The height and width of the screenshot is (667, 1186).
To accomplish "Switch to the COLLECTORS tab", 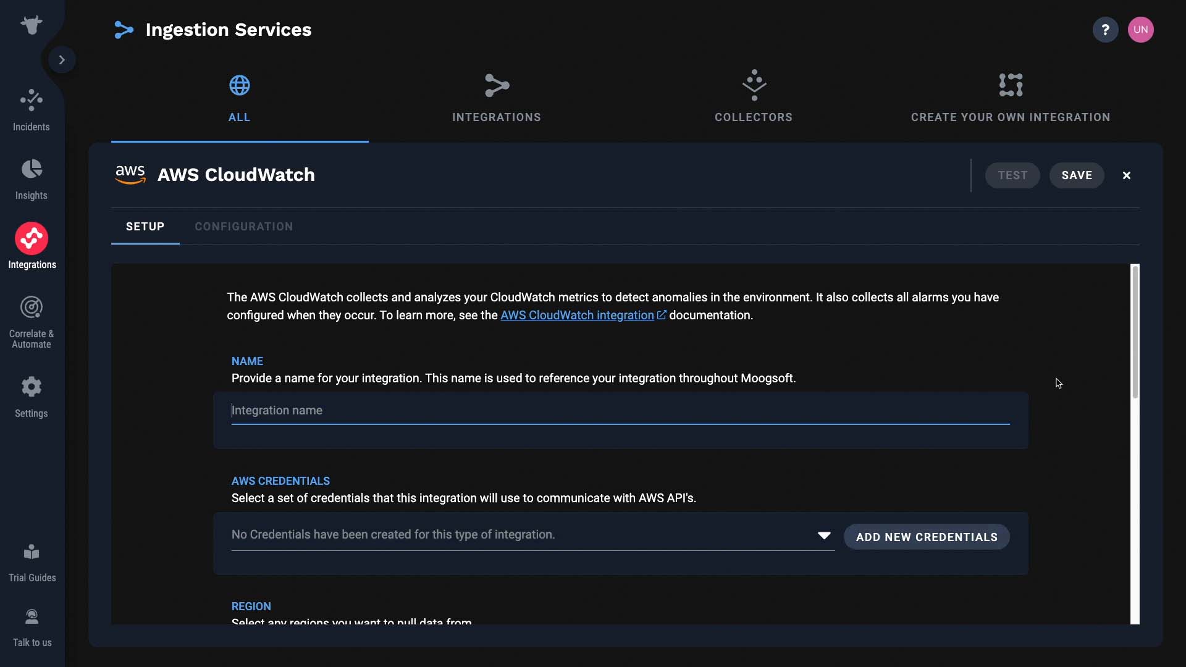I will pos(754,99).
